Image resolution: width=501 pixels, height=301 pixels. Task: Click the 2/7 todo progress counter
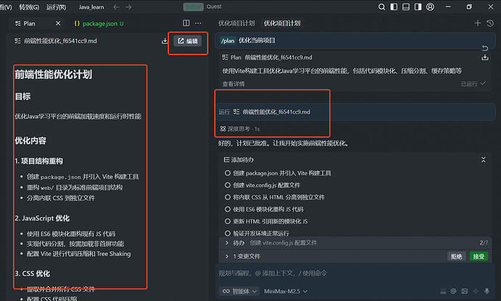coord(484,243)
